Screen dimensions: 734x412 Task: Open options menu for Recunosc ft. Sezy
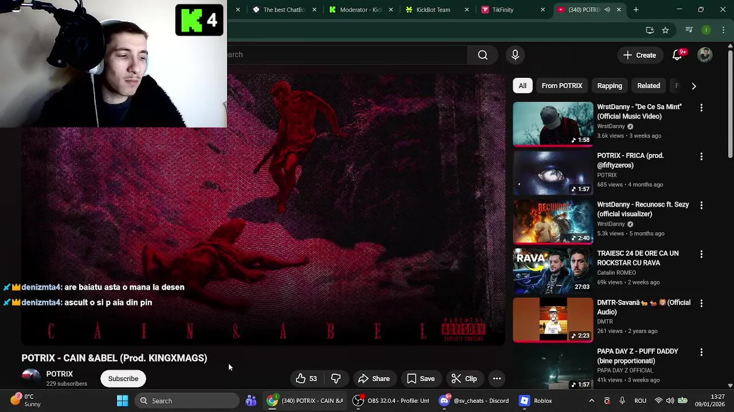coord(701,205)
